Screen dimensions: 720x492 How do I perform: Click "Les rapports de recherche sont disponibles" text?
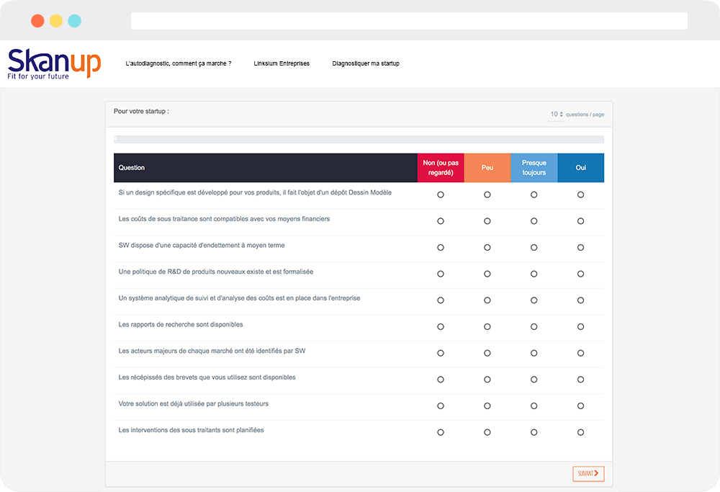coord(181,324)
